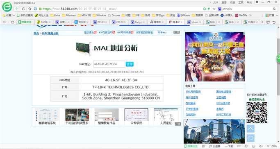Click the blue 查询 query button

click(130, 64)
